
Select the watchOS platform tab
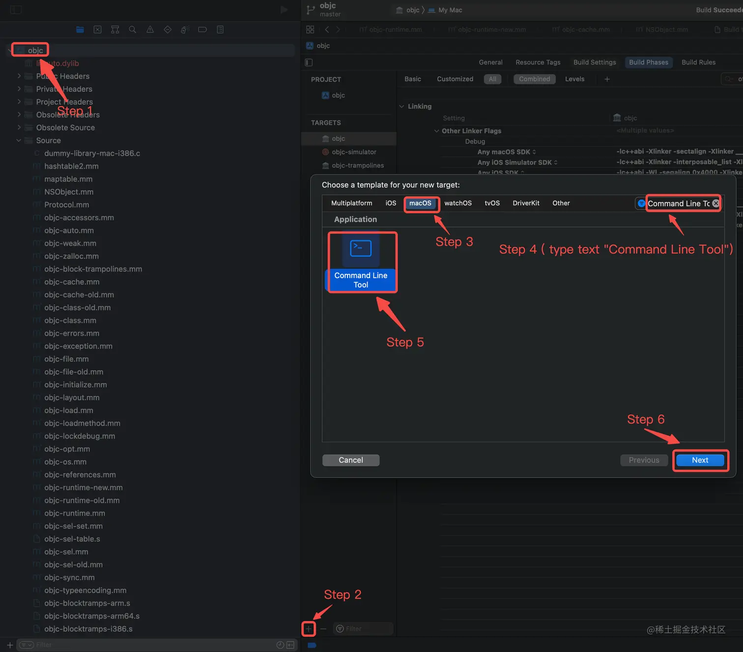point(458,203)
